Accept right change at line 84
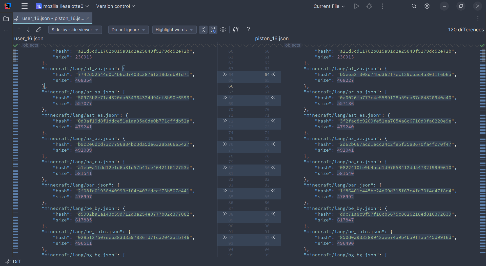 pyautogui.click(x=273, y=191)
